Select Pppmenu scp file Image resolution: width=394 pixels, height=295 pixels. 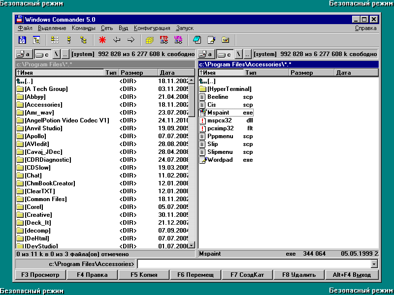[226, 136]
